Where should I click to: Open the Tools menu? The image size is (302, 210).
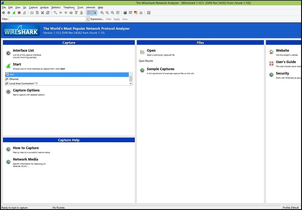80,8
